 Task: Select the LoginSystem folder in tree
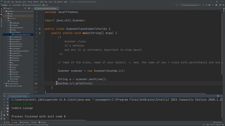[x=15, y=53]
